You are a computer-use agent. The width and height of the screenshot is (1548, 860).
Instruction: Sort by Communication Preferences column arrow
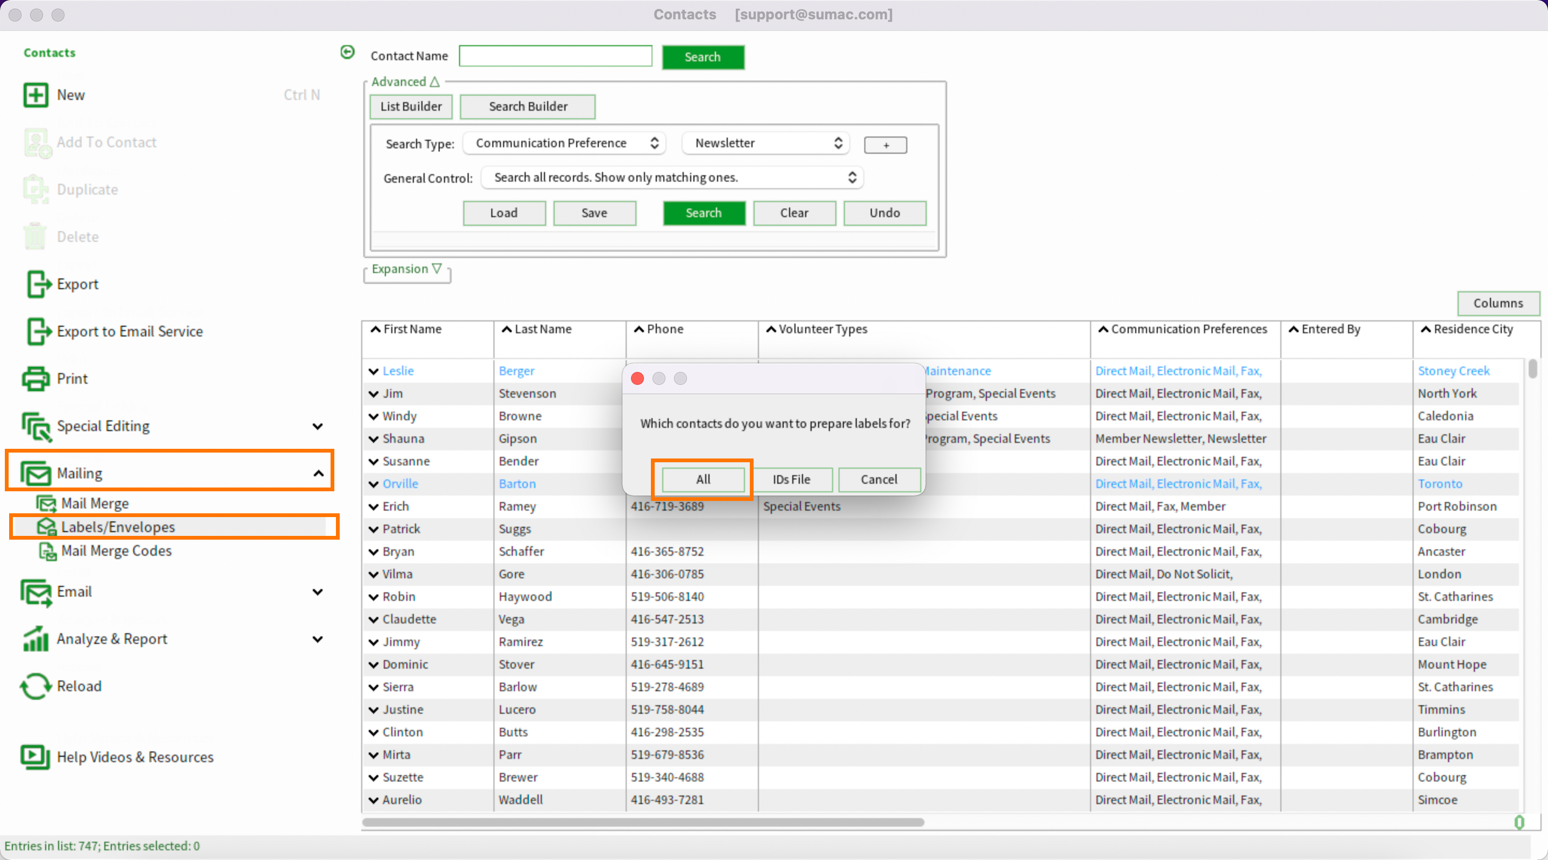coord(1103,329)
